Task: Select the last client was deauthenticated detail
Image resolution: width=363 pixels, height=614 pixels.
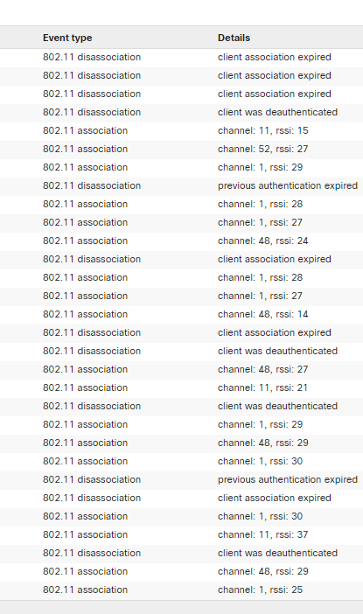Action: coord(277,553)
